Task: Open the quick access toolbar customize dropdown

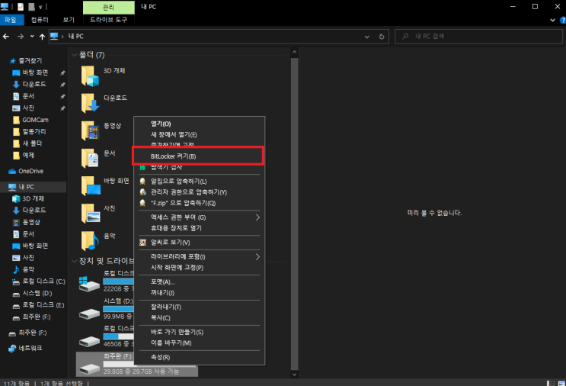Action: pos(40,7)
